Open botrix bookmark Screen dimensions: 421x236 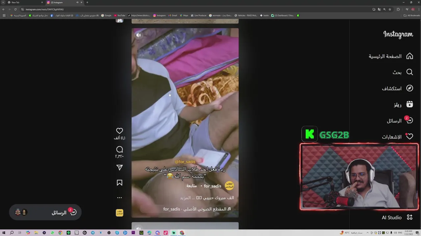pos(264,15)
